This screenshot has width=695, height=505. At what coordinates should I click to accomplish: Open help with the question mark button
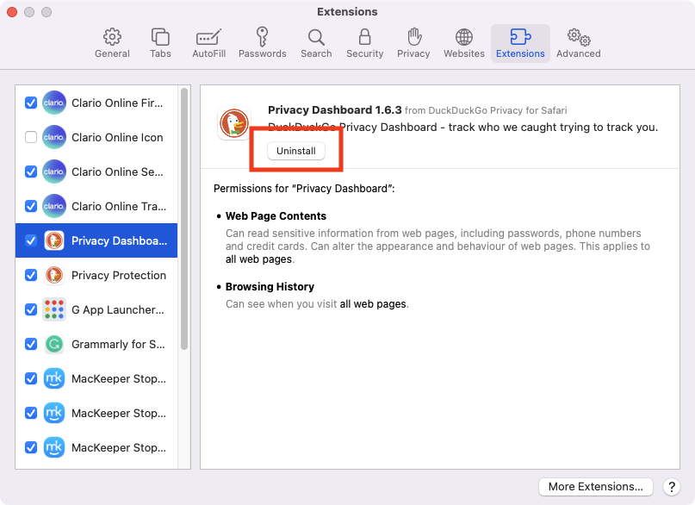pyautogui.click(x=672, y=487)
